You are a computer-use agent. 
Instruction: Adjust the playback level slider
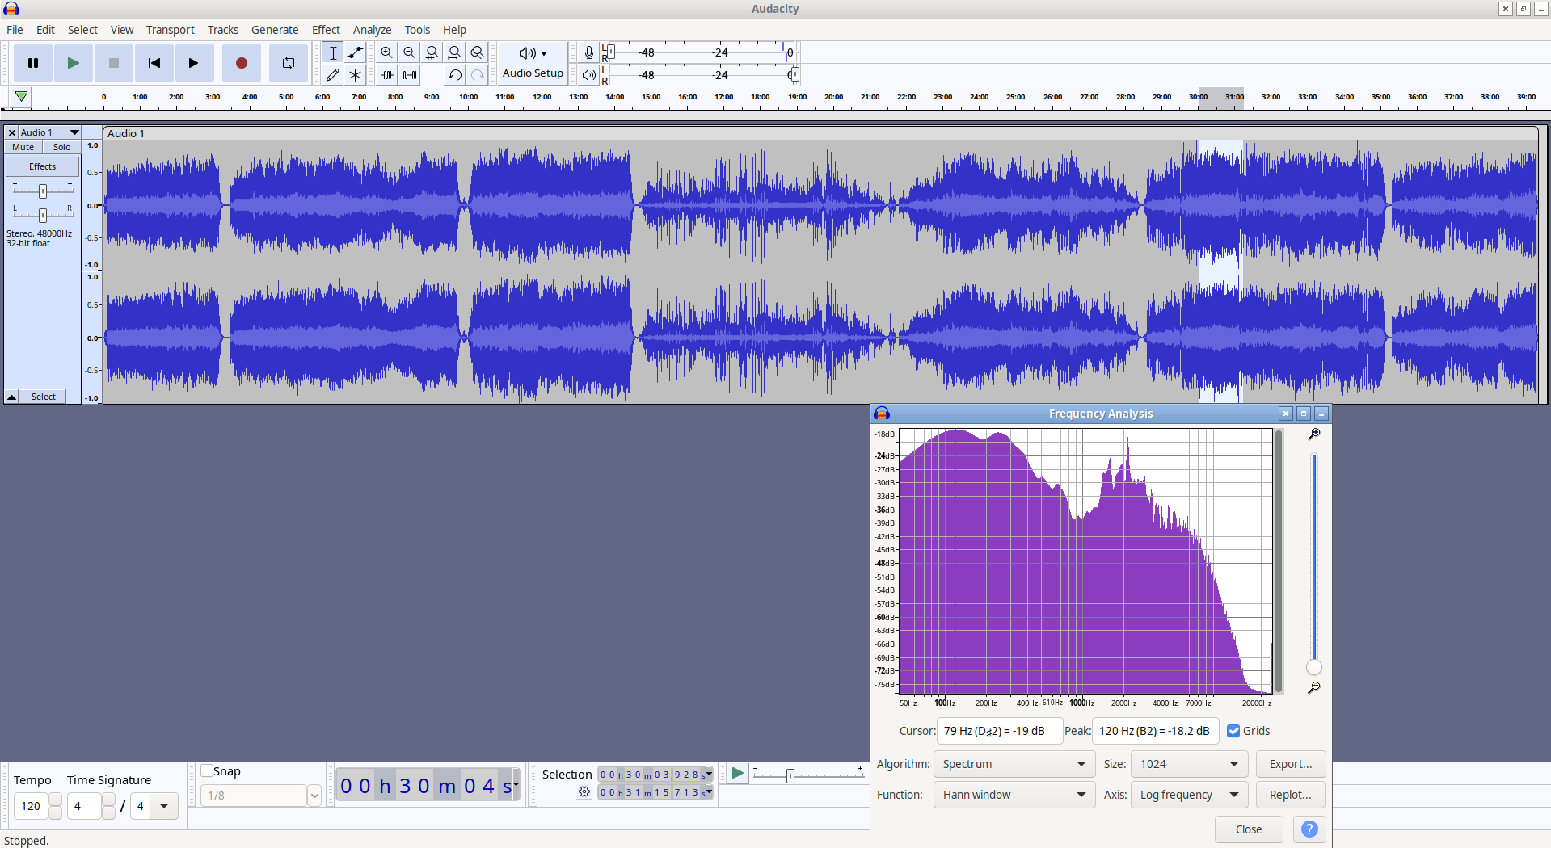(x=794, y=75)
